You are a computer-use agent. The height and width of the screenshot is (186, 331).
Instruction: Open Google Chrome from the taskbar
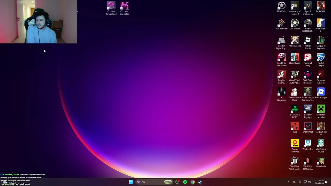192,182
